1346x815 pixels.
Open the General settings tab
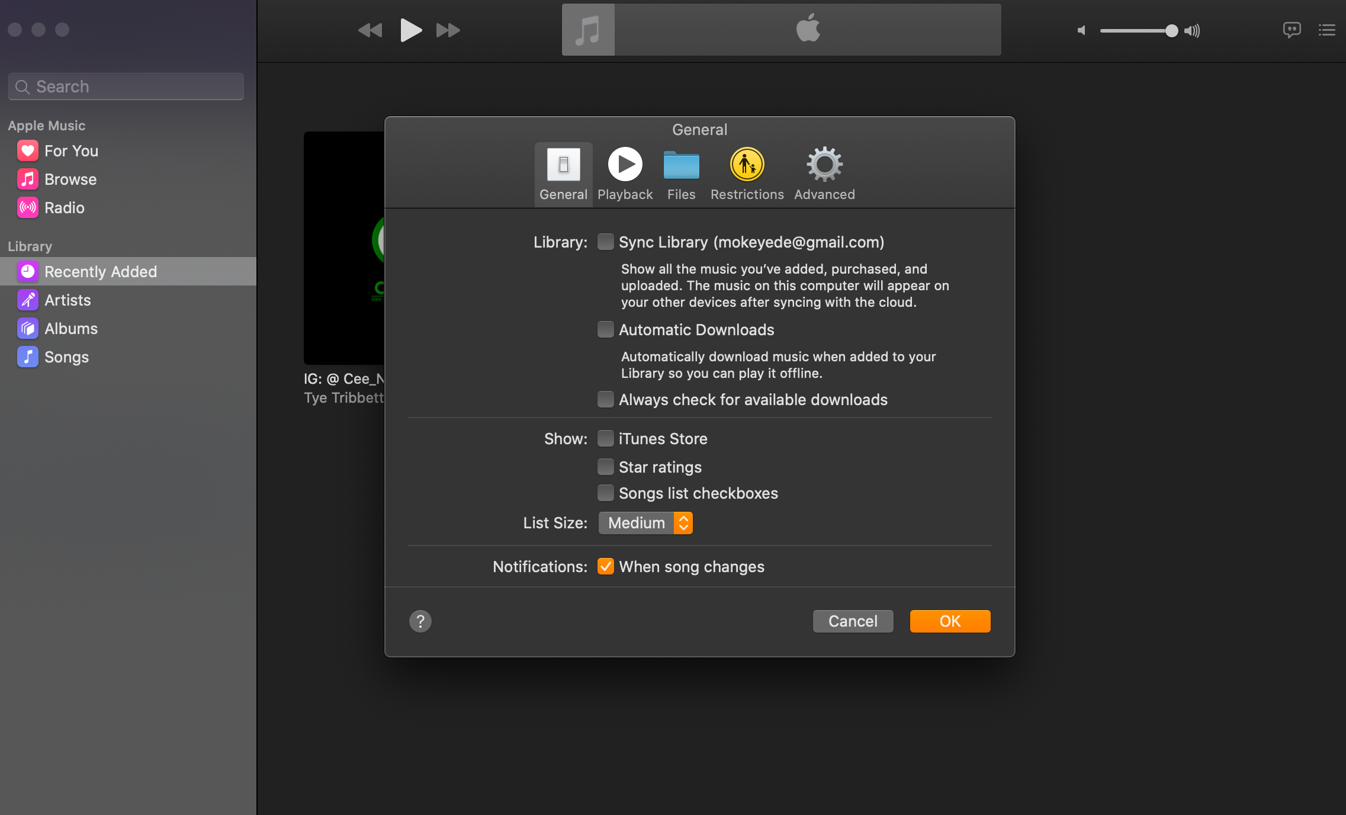(x=563, y=173)
